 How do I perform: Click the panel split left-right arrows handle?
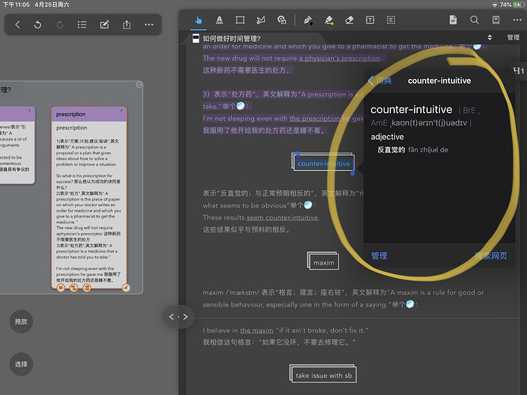179,317
